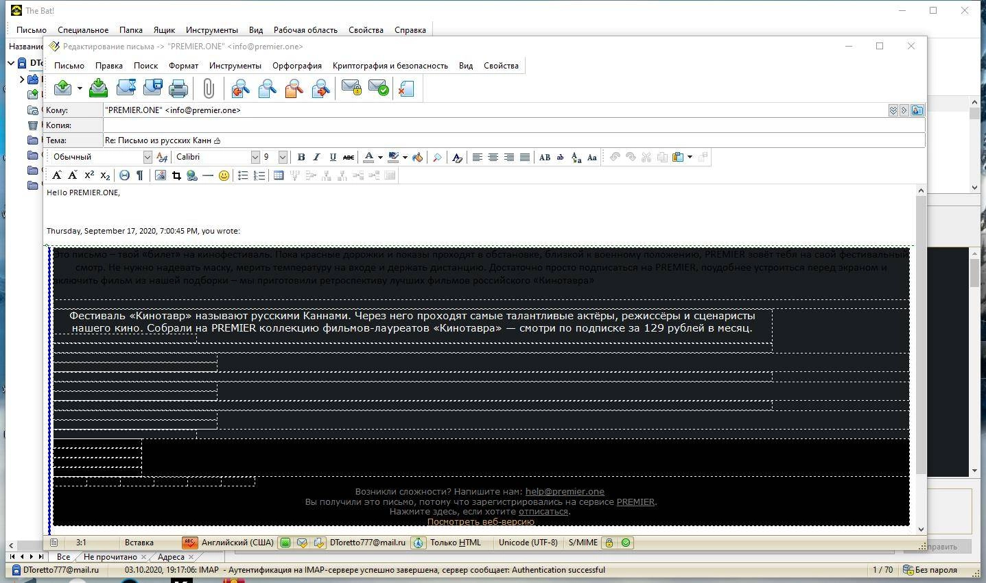This screenshot has height=583, width=986.
Task: Align text left
Action: 477,157
